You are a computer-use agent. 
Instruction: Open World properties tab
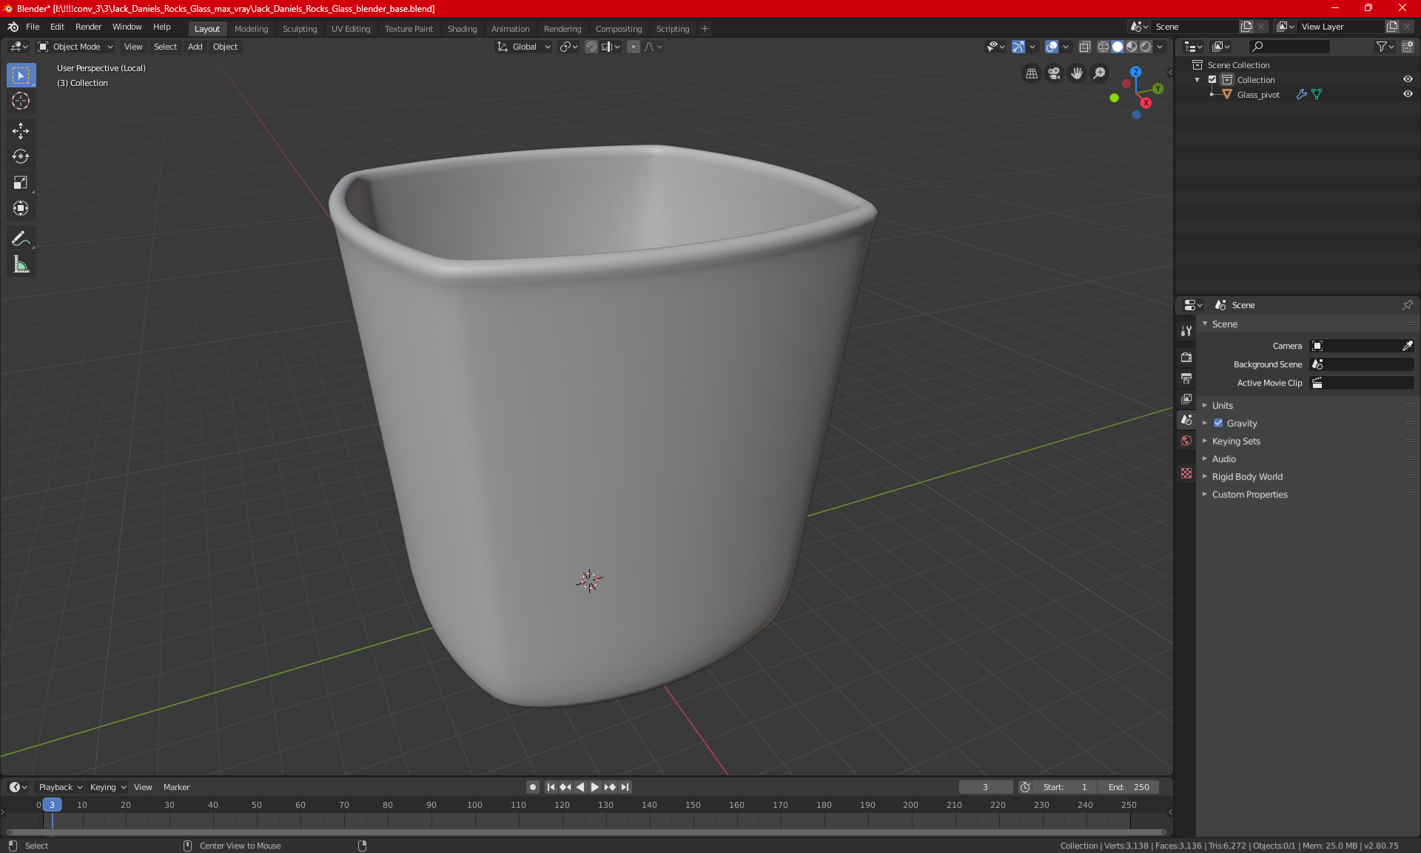(x=1186, y=441)
